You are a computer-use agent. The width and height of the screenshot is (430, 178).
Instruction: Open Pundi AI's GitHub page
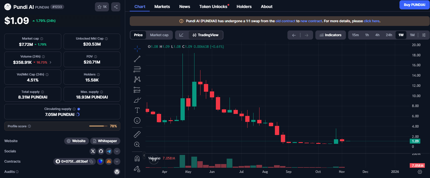tap(101, 151)
